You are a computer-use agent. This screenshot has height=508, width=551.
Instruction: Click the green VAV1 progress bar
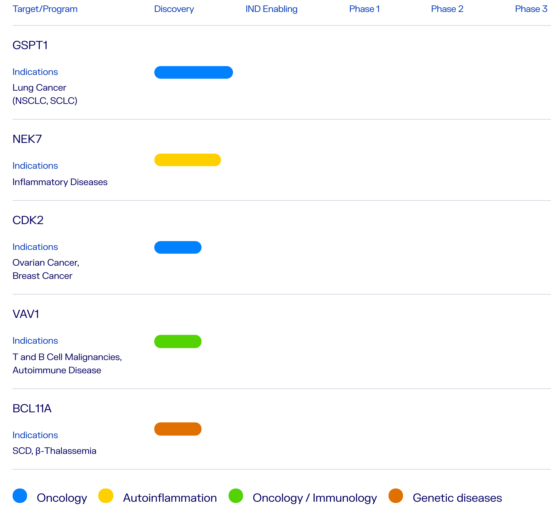click(x=178, y=341)
